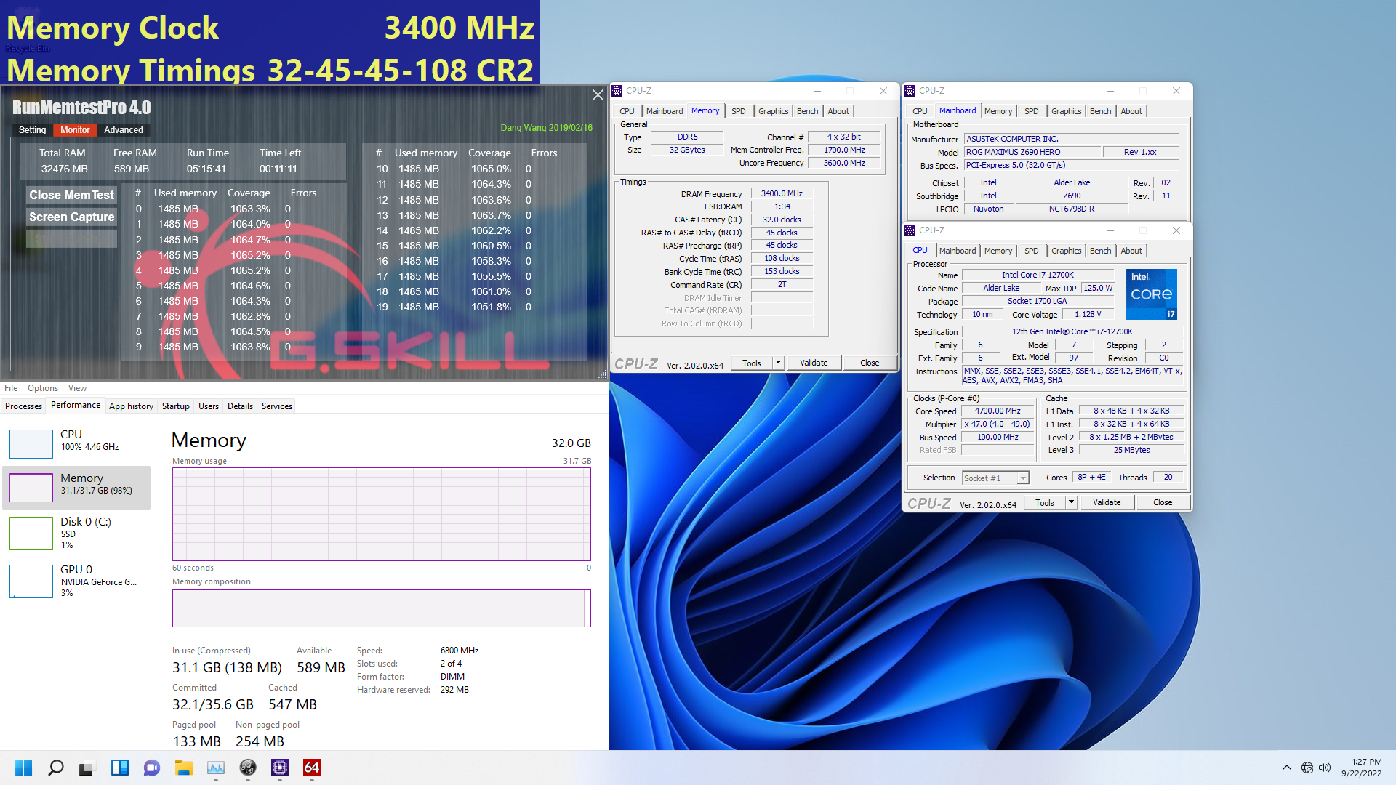1396x785 pixels.
Task: Open the Options menu in Task Manager
Action: 42,387
